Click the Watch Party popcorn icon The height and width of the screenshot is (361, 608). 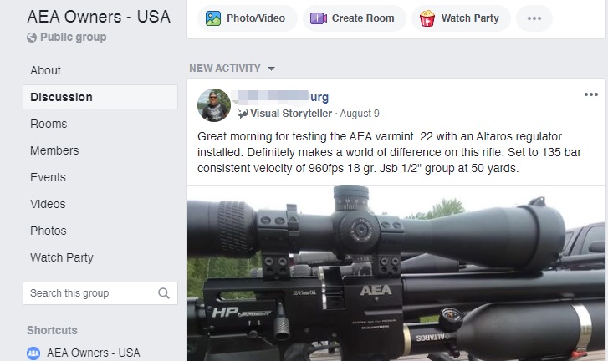click(427, 18)
